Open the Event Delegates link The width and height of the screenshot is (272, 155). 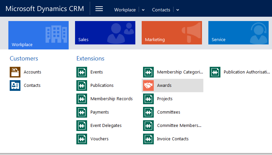click(106, 125)
